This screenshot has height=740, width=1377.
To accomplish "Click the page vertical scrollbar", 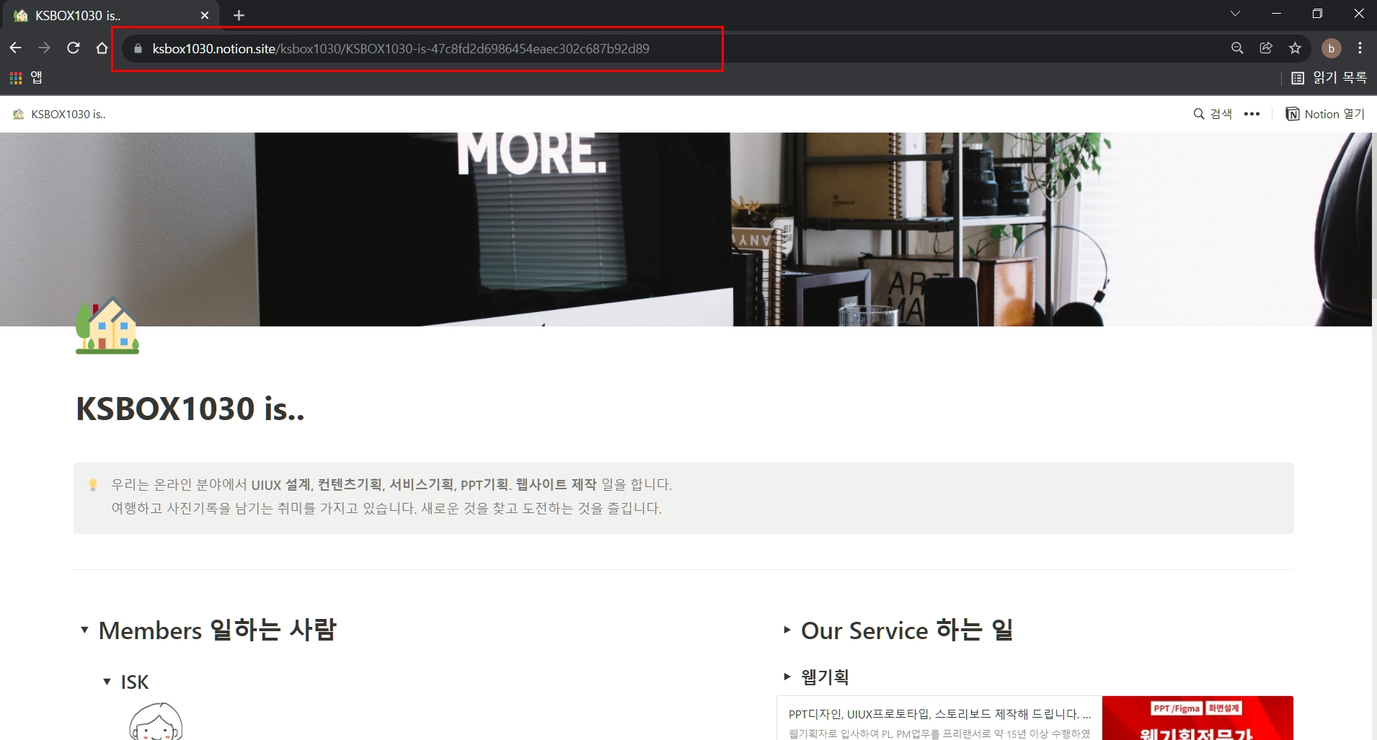I will [1374, 216].
